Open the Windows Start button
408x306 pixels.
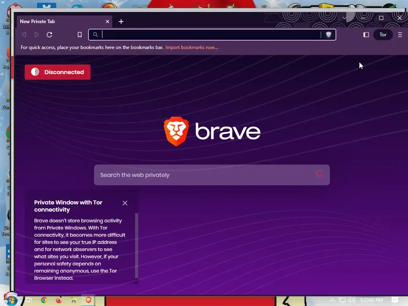point(10,300)
